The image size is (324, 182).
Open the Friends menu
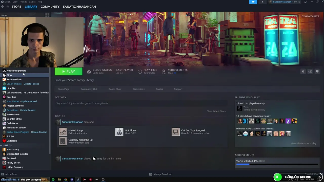tap(23, 2)
